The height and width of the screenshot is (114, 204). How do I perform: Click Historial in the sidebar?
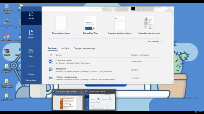[31, 66]
